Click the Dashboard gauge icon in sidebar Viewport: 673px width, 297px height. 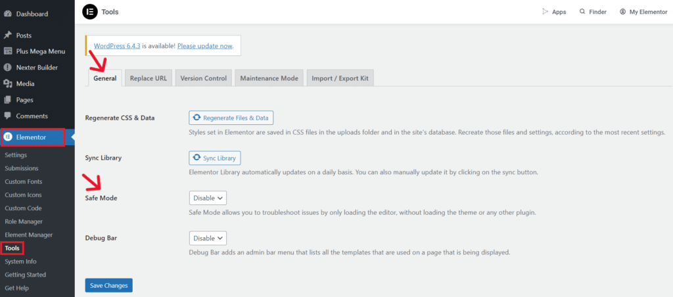8,14
